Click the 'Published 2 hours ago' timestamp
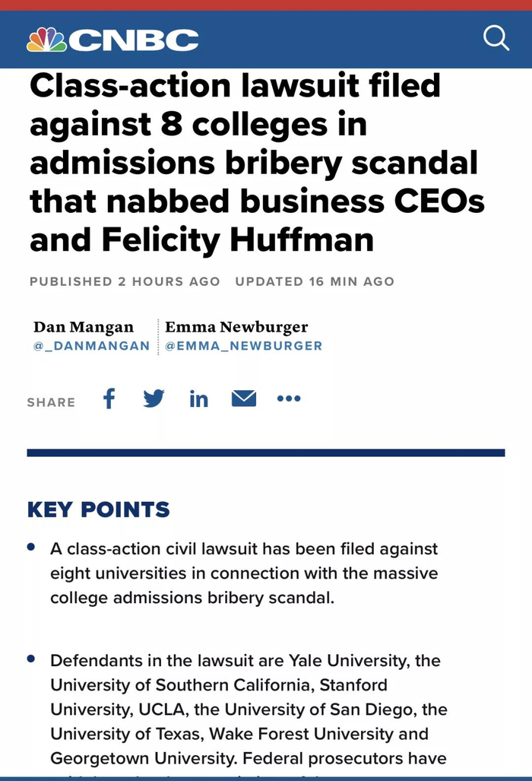The width and height of the screenshot is (532, 781). [125, 281]
